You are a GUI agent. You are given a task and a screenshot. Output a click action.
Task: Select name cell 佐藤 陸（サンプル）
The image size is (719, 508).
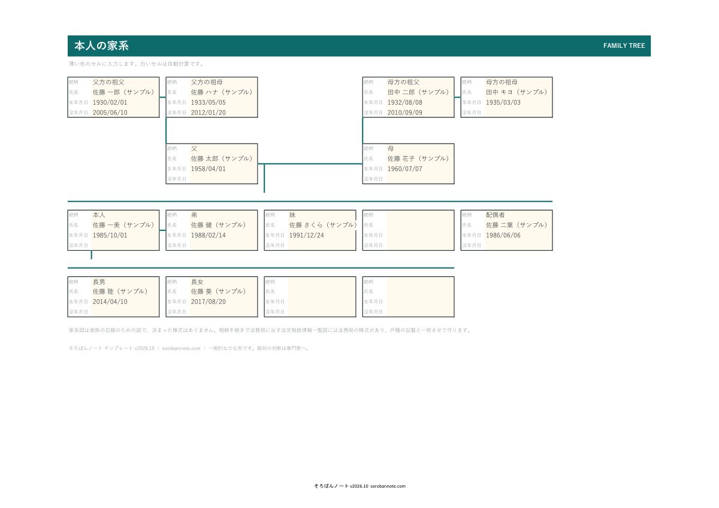click(125, 291)
